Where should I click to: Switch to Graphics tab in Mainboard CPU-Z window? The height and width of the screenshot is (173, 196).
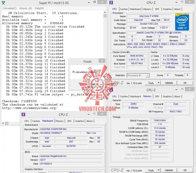79,121
